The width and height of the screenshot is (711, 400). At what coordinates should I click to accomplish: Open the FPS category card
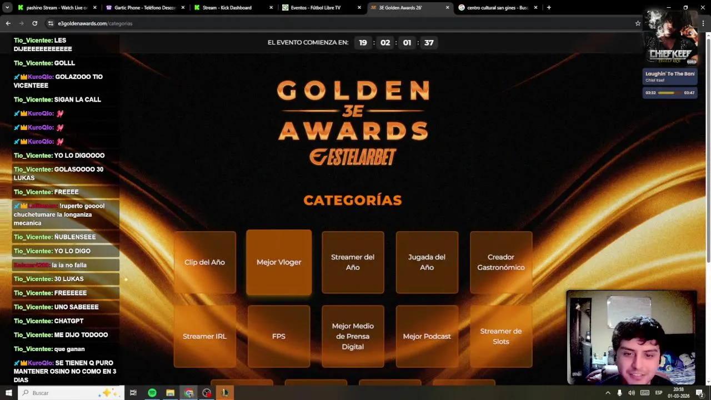[279, 336]
